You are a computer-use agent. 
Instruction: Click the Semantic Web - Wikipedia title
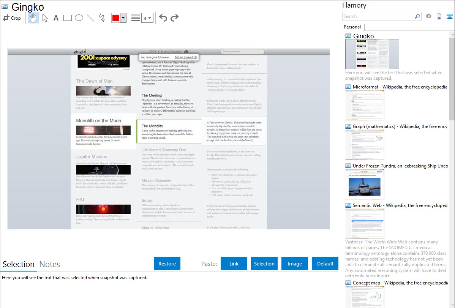point(400,205)
